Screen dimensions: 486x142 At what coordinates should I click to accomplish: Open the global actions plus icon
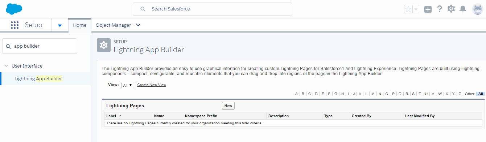(x=428, y=9)
